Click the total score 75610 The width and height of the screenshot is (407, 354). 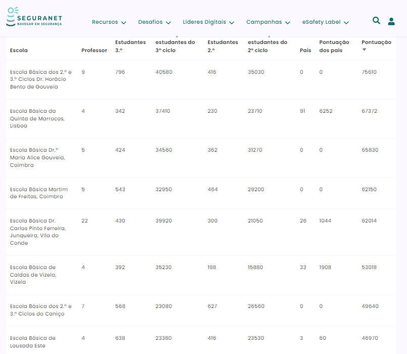click(369, 72)
